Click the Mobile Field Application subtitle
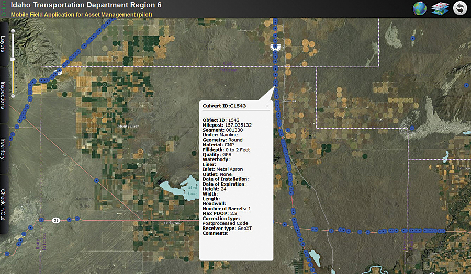The height and width of the screenshot is (274, 471). (x=82, y=15)
